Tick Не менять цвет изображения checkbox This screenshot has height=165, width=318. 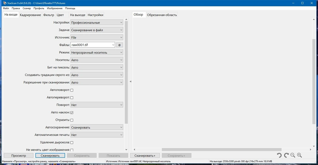72,150
